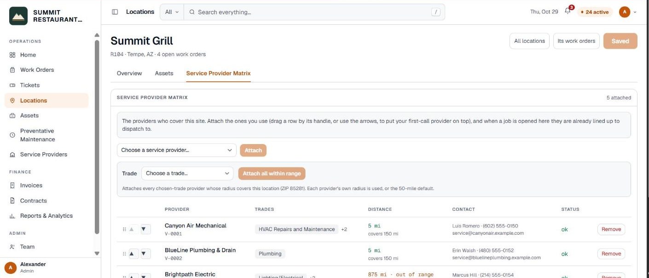Click the drag handle on BlueLine Plumbing row

click(124, 254)
